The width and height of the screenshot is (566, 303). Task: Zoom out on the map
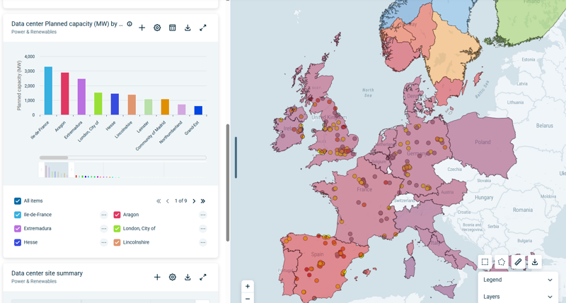[x=248, y=298]
